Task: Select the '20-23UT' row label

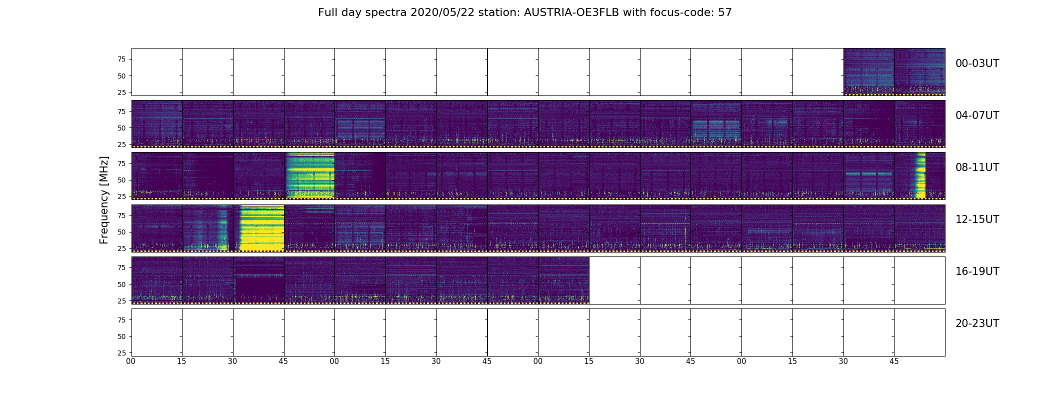Action: [977, 323]
